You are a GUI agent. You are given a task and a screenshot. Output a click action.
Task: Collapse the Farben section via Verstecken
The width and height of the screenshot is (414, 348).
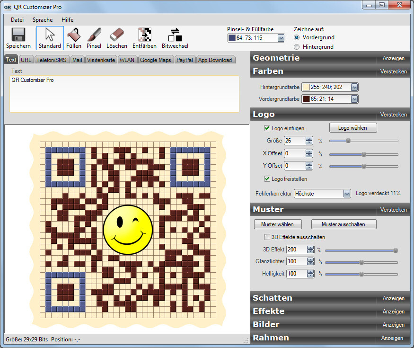(x=393, y=71)
